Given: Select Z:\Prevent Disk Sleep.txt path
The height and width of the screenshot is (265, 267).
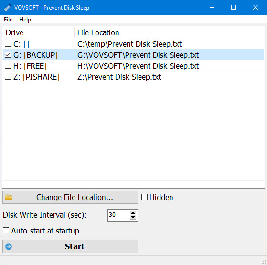Looking at the screenshot, I should tap(119, 77).
